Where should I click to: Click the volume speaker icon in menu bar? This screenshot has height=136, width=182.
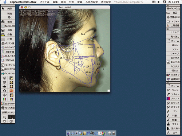click(158, 2)
